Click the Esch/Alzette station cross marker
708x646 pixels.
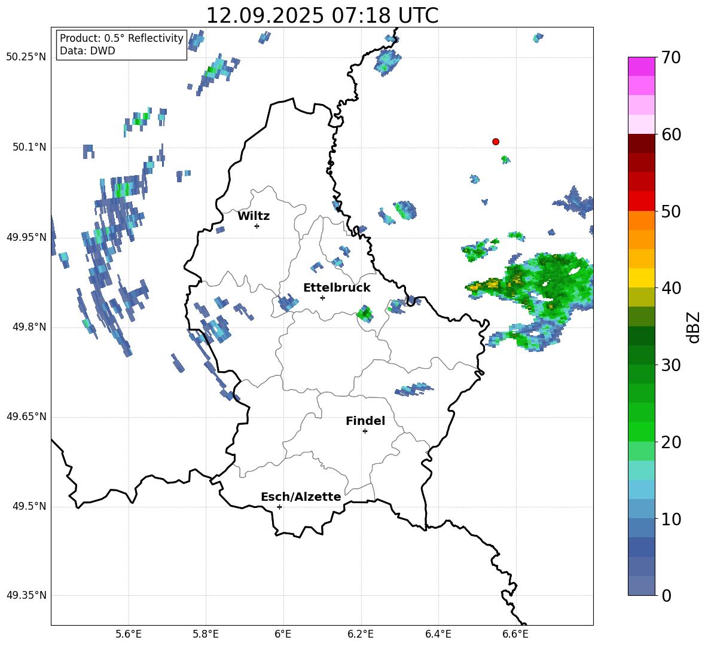click(x=279, y=507)
